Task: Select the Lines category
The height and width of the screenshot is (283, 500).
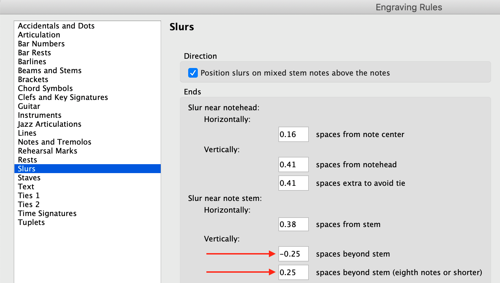Action: (88, 133)
